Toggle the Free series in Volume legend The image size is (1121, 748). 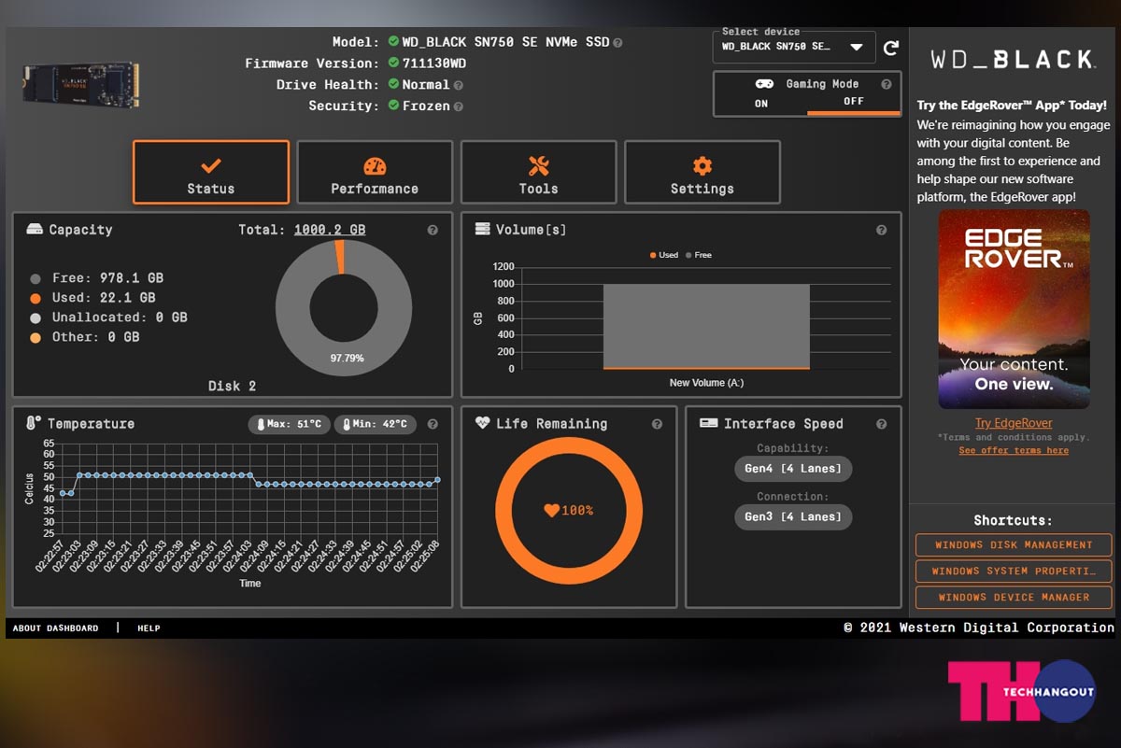click(x=699, y=255)
